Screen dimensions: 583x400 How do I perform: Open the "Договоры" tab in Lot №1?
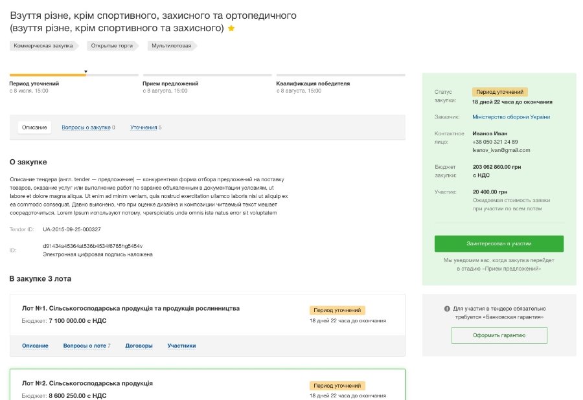(139, 346)
